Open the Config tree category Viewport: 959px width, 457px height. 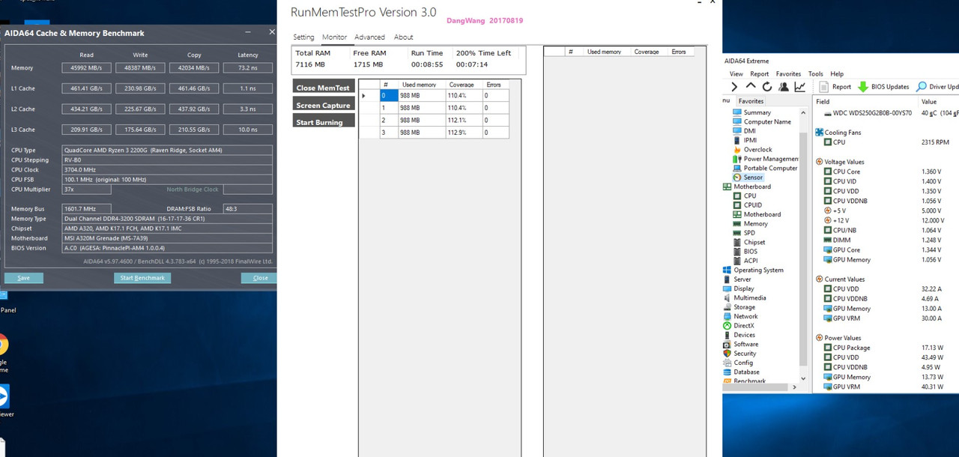tap(738, 363)
